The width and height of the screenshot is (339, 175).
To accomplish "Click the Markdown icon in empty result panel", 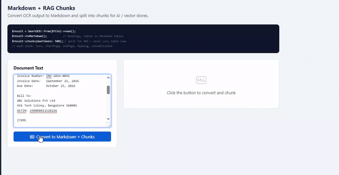I will 201,80.
